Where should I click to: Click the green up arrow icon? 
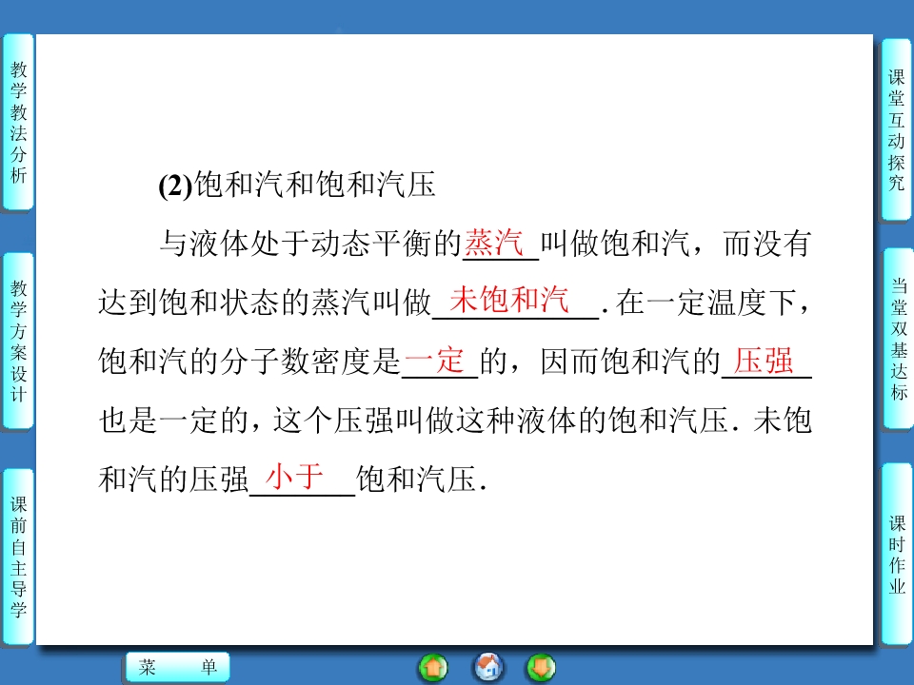433,667
